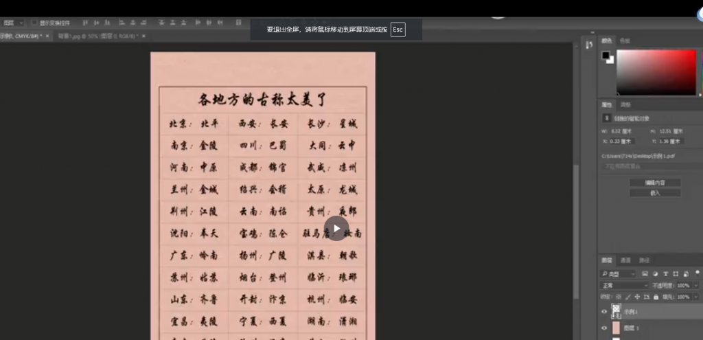This screenshot has width=703, height=340.
Task: Click the type layer filter icon
Action: point(665,273)
